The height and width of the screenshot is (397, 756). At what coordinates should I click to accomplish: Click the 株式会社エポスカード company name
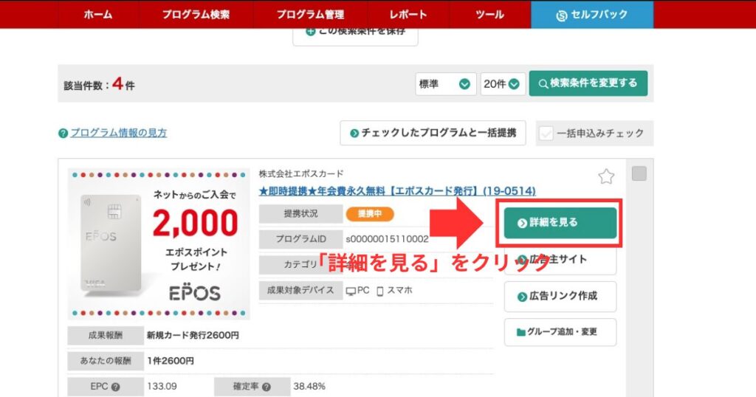301,173
